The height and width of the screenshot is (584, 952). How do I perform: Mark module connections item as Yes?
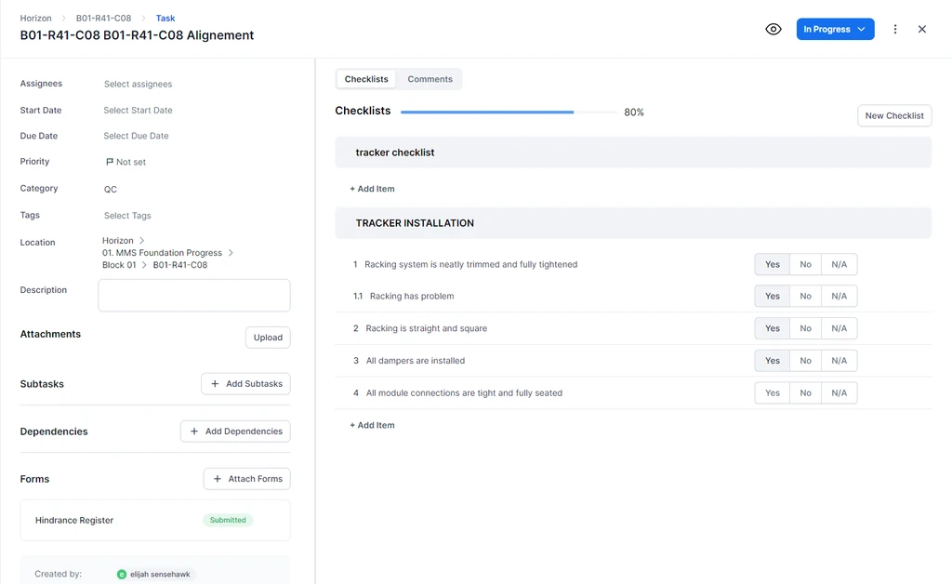pyautogui.click(x=773, y=393)
